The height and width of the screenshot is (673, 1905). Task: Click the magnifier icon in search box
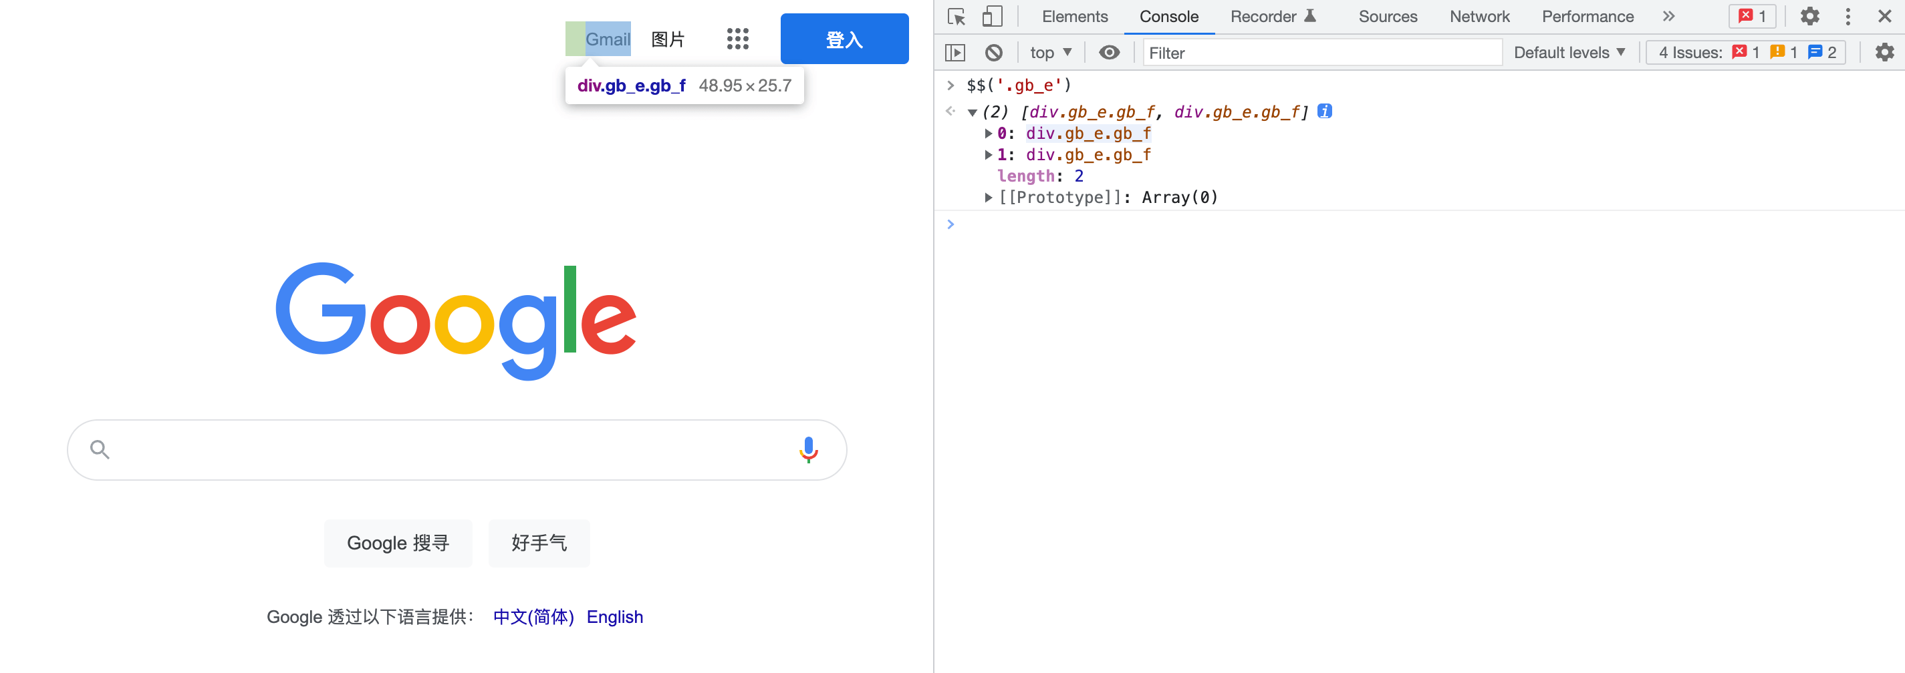click(x=100, y=449)
